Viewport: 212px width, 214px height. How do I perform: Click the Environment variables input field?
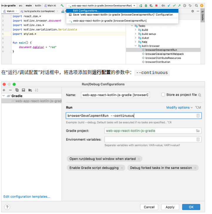click(153, 139)
